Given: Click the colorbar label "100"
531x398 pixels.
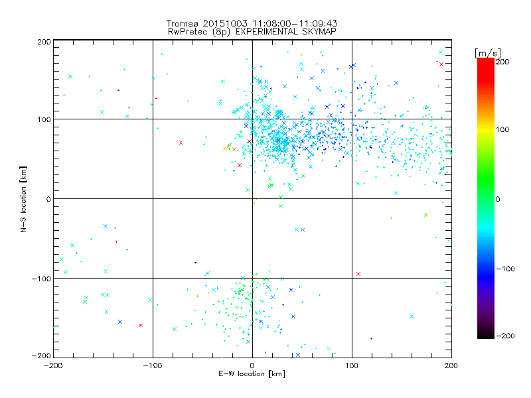Looking at the screenshot, I should point(502,129).
